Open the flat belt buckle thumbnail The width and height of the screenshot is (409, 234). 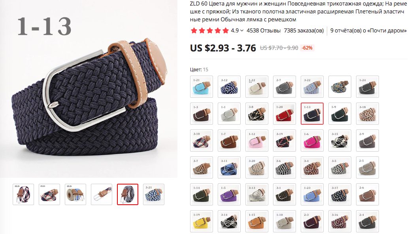point(102,194)
